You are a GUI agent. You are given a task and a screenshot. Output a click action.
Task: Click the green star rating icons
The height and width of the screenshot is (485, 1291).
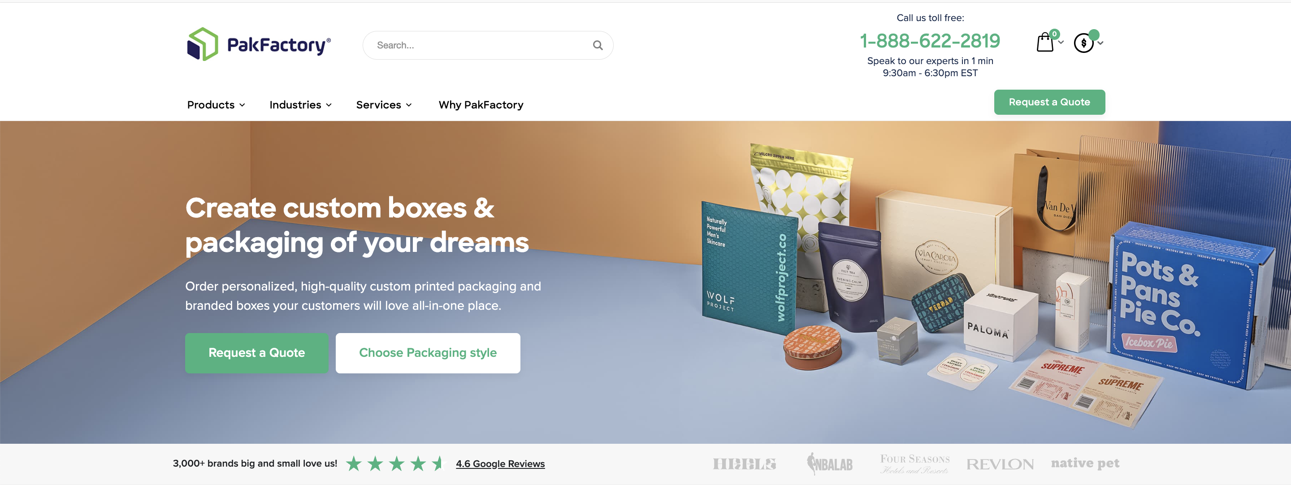tap(395, 463)
